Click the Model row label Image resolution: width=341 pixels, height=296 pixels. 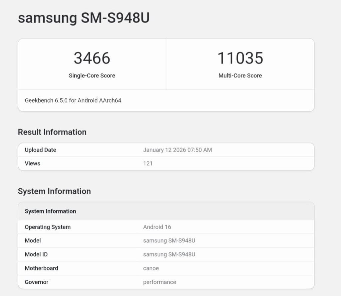(33, 241)
